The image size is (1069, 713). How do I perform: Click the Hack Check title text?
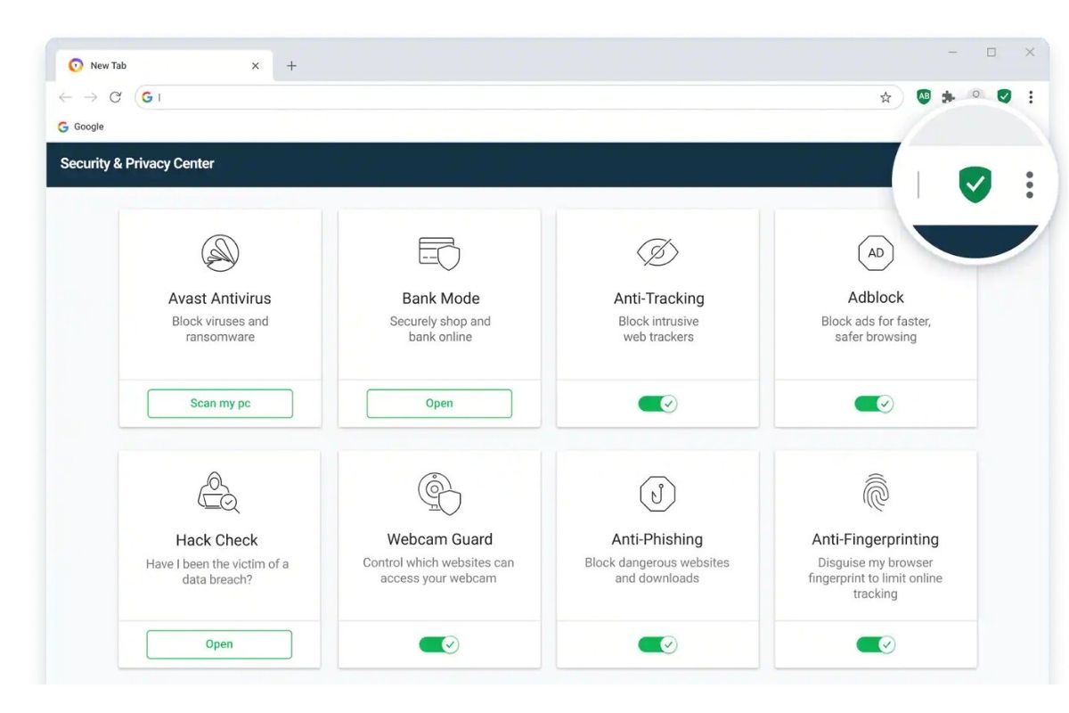[x=216, y=540]
